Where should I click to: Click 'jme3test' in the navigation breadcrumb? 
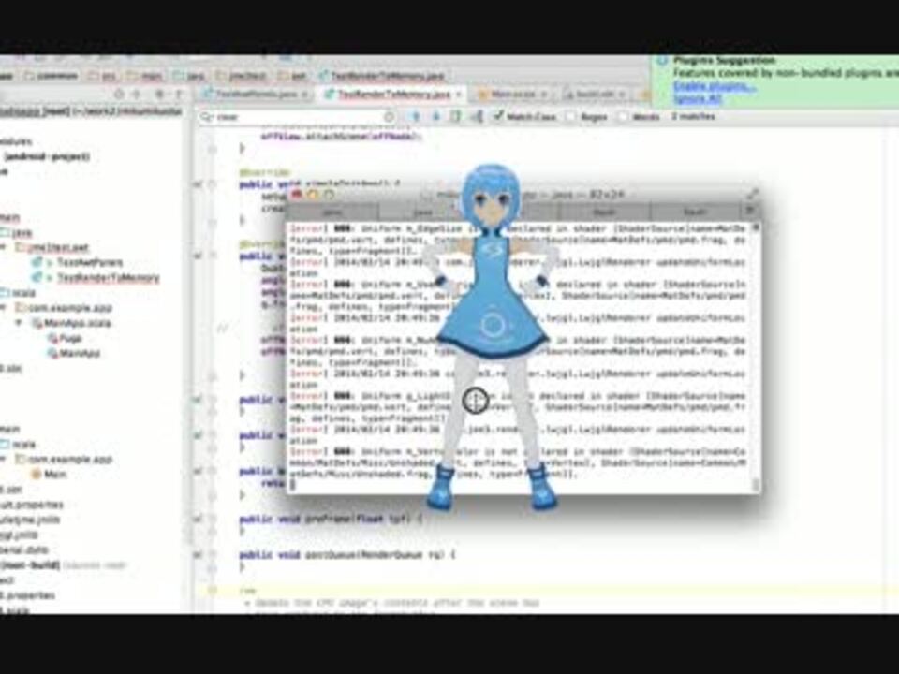point(243,76)
